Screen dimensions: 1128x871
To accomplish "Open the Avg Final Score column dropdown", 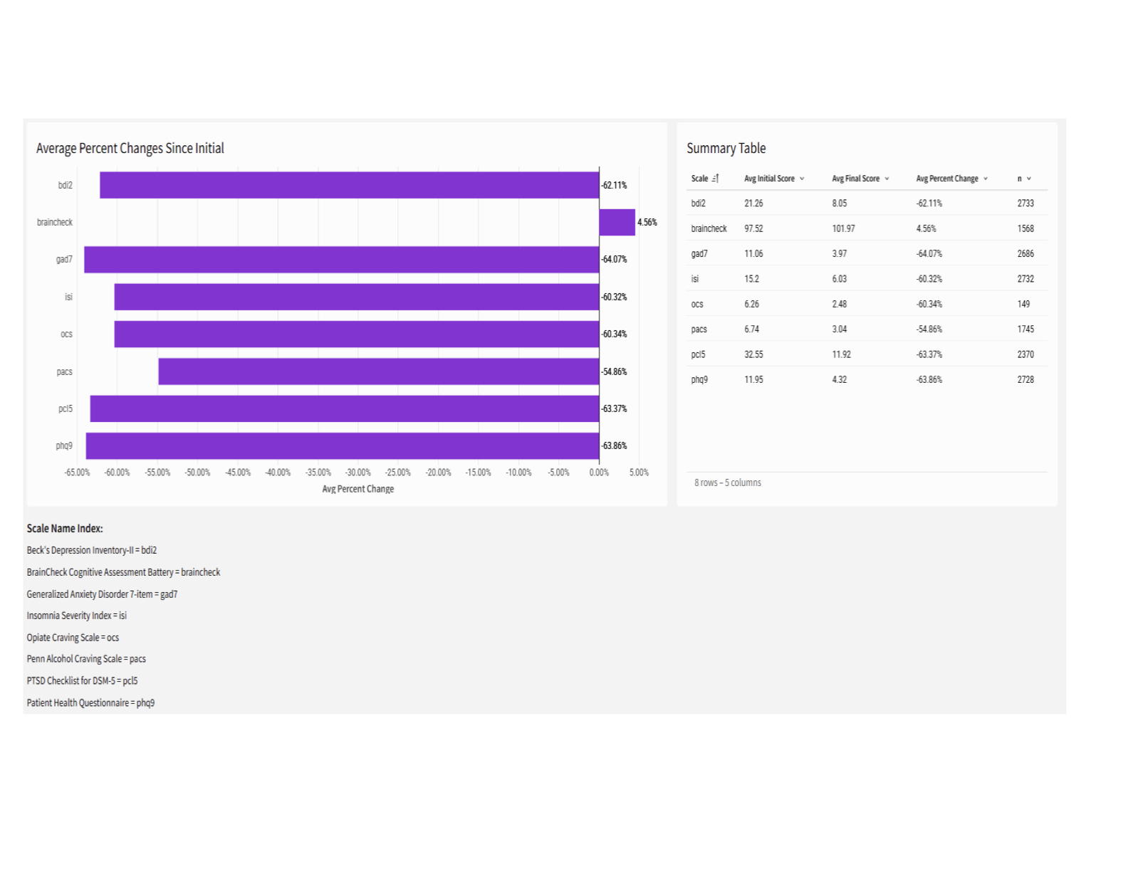I will click(887, 179).
